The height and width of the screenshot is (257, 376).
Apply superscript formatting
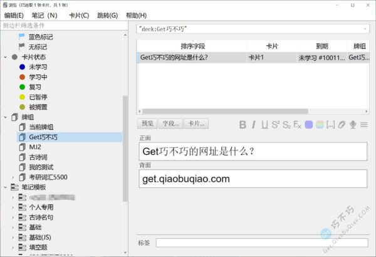point(275,125)
